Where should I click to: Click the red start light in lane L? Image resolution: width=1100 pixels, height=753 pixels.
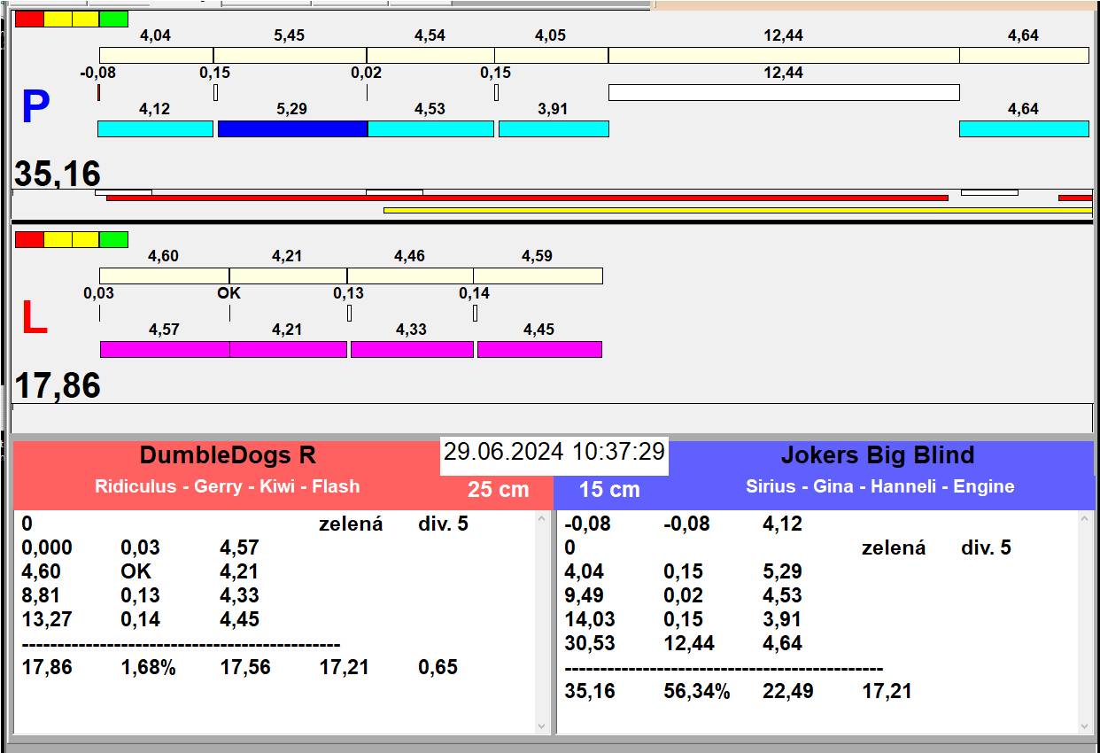click(29, 239)
